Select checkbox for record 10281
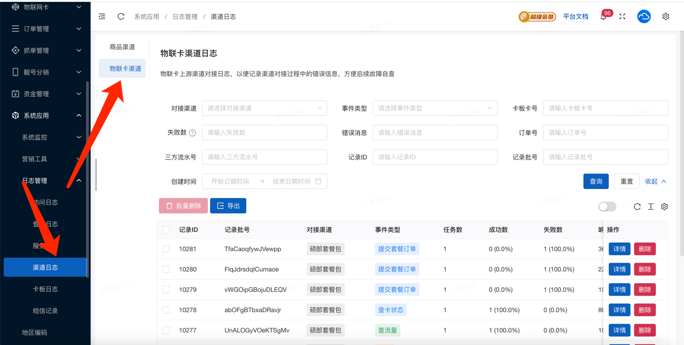Image resolution: width=684 pixels, height=345 pixels. coord(166,249)
